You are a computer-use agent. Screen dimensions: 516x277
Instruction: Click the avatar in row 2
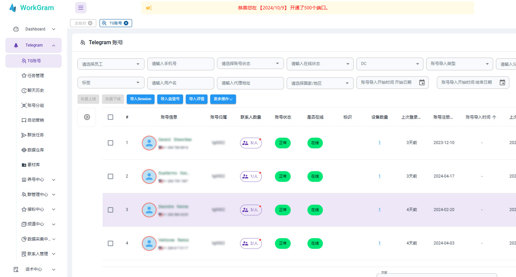tap(149, 177)
